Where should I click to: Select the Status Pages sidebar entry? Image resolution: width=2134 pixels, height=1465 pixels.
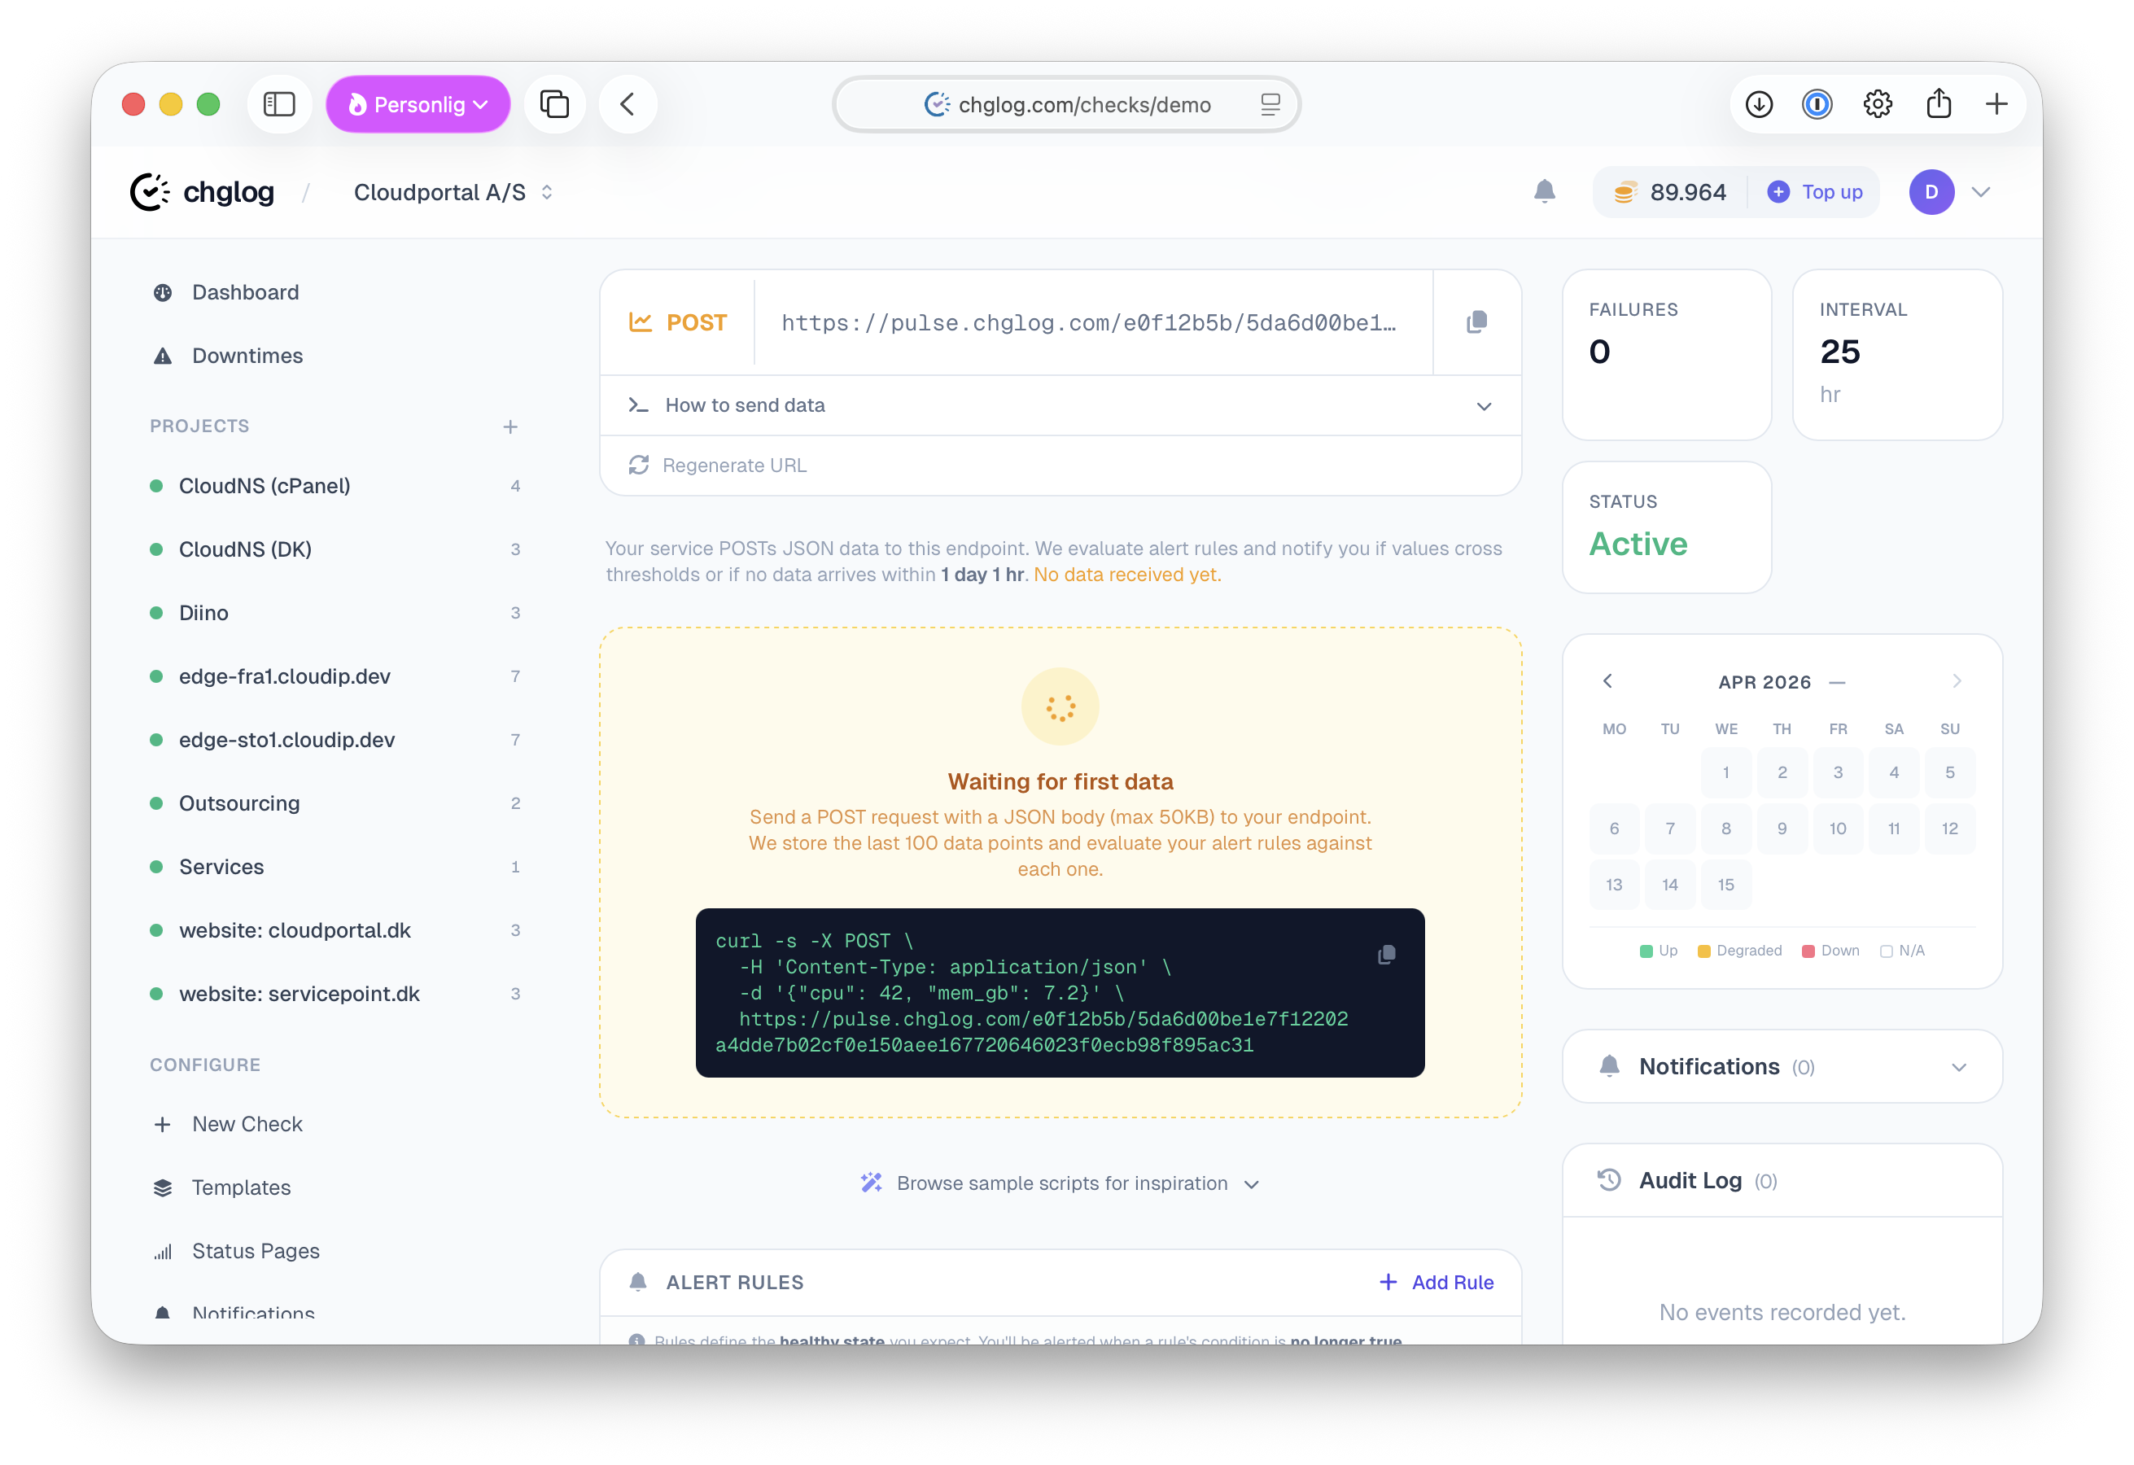pos(255,1250)
